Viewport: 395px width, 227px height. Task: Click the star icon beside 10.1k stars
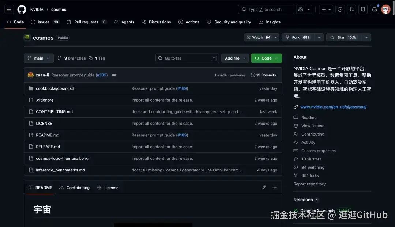[x=296, y=159]
